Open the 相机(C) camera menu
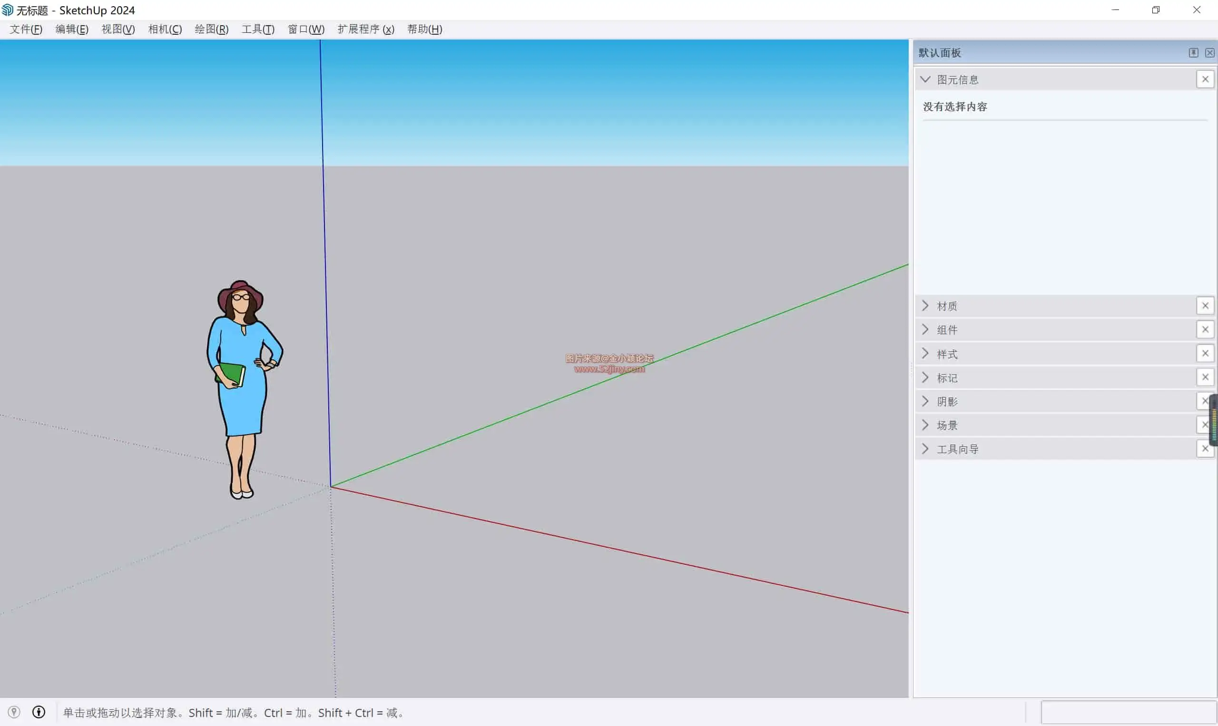 [x=165, y=29]
